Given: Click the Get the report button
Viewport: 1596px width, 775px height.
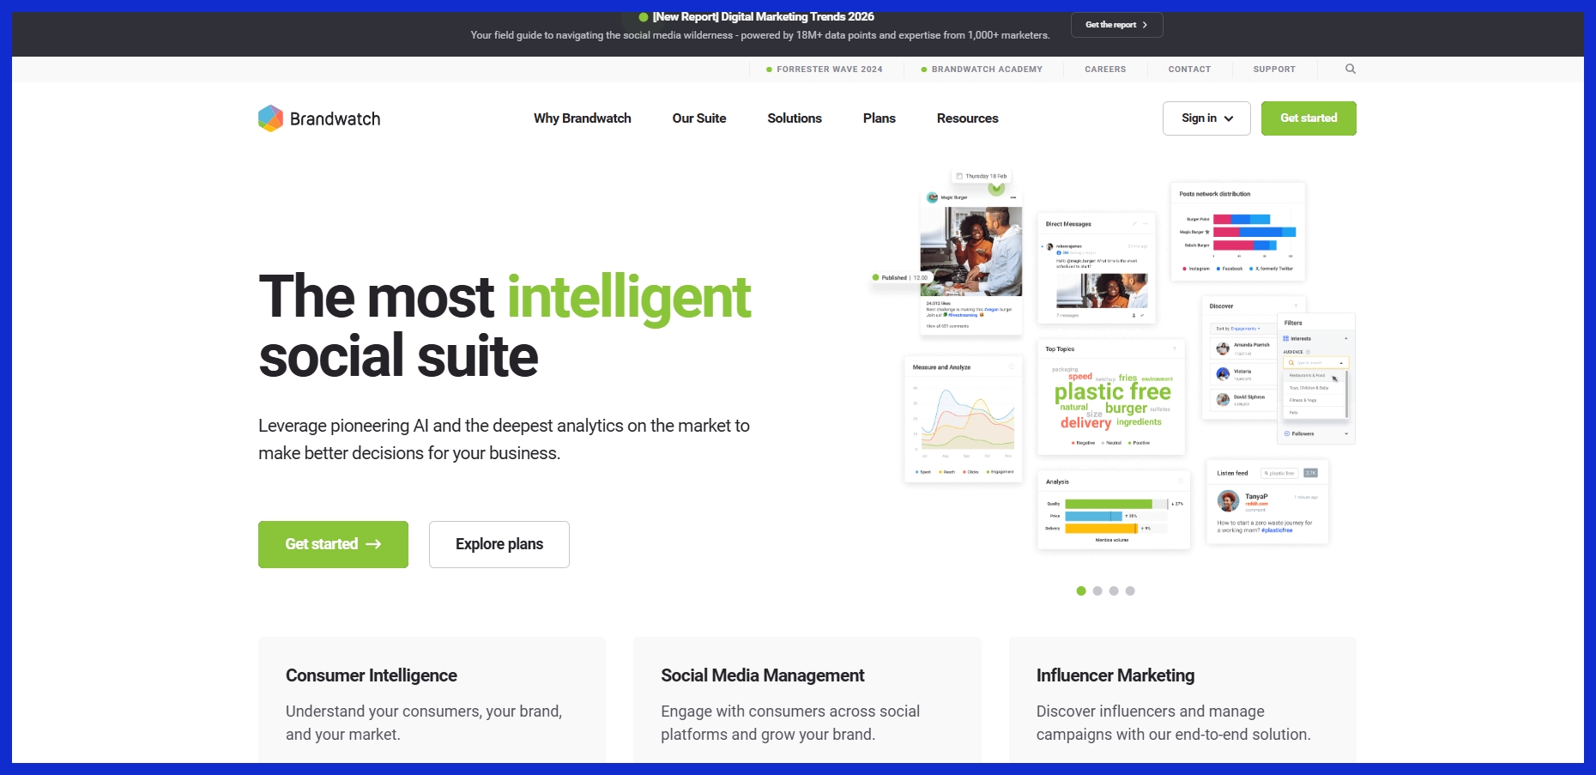Looking at the screenshot, I should pyautogui.click(x=1116, y=24).
